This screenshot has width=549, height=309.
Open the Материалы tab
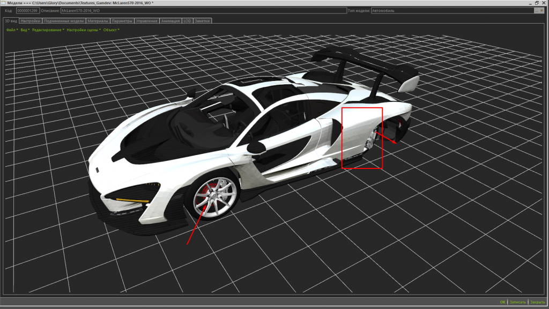coord(99,21)
